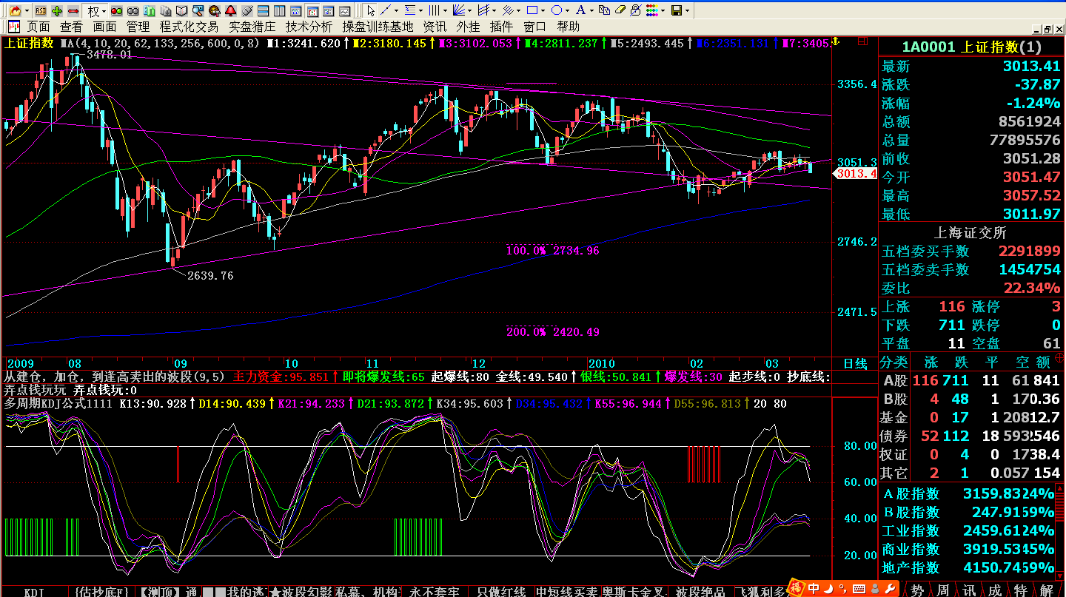The height and width of the screenshot is (597, 1066).
Task: Click the green four-way arrow icon
Action: [x=57, y=10]
